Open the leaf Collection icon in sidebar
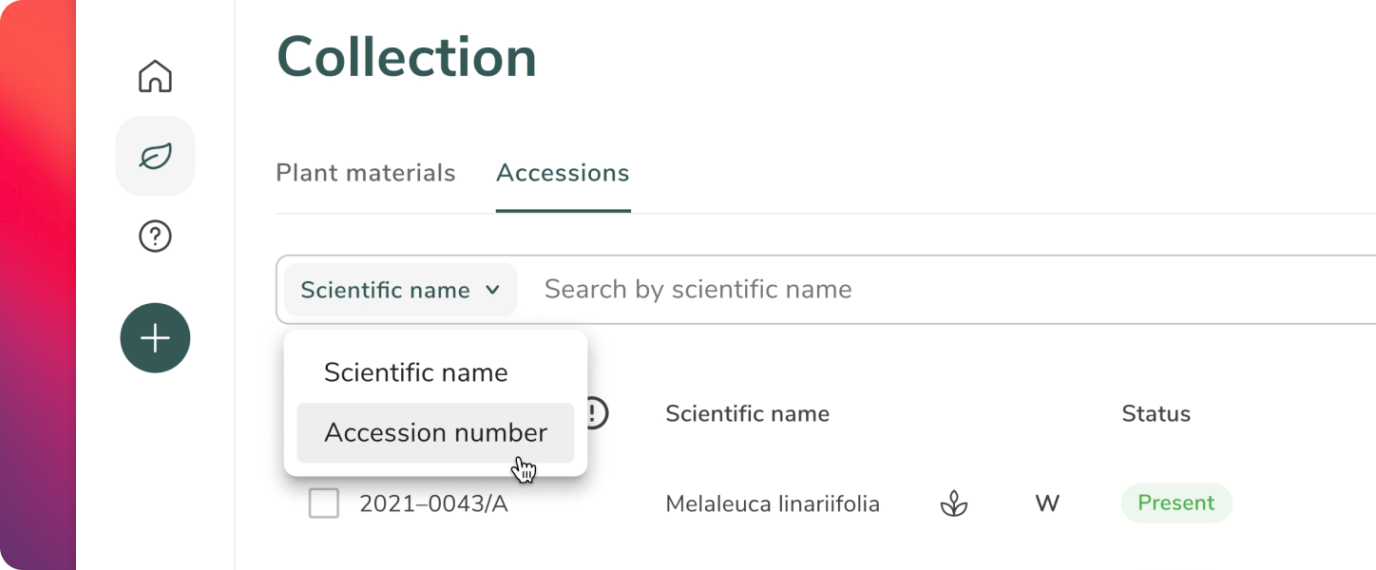Screen dimensions: 1376x570 point(155,156)
